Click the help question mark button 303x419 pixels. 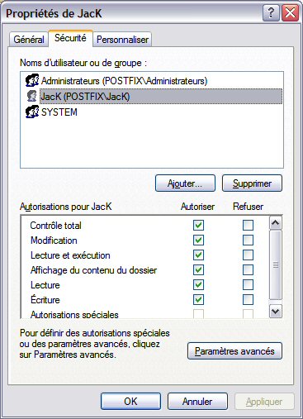coord(271,13)
